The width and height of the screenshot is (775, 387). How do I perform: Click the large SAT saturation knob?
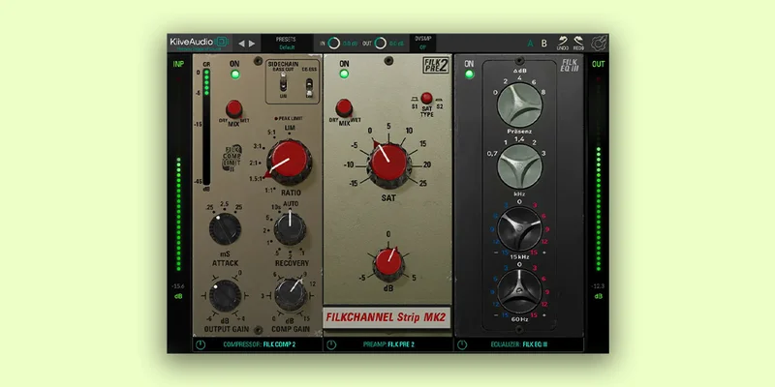pos(389,165)
